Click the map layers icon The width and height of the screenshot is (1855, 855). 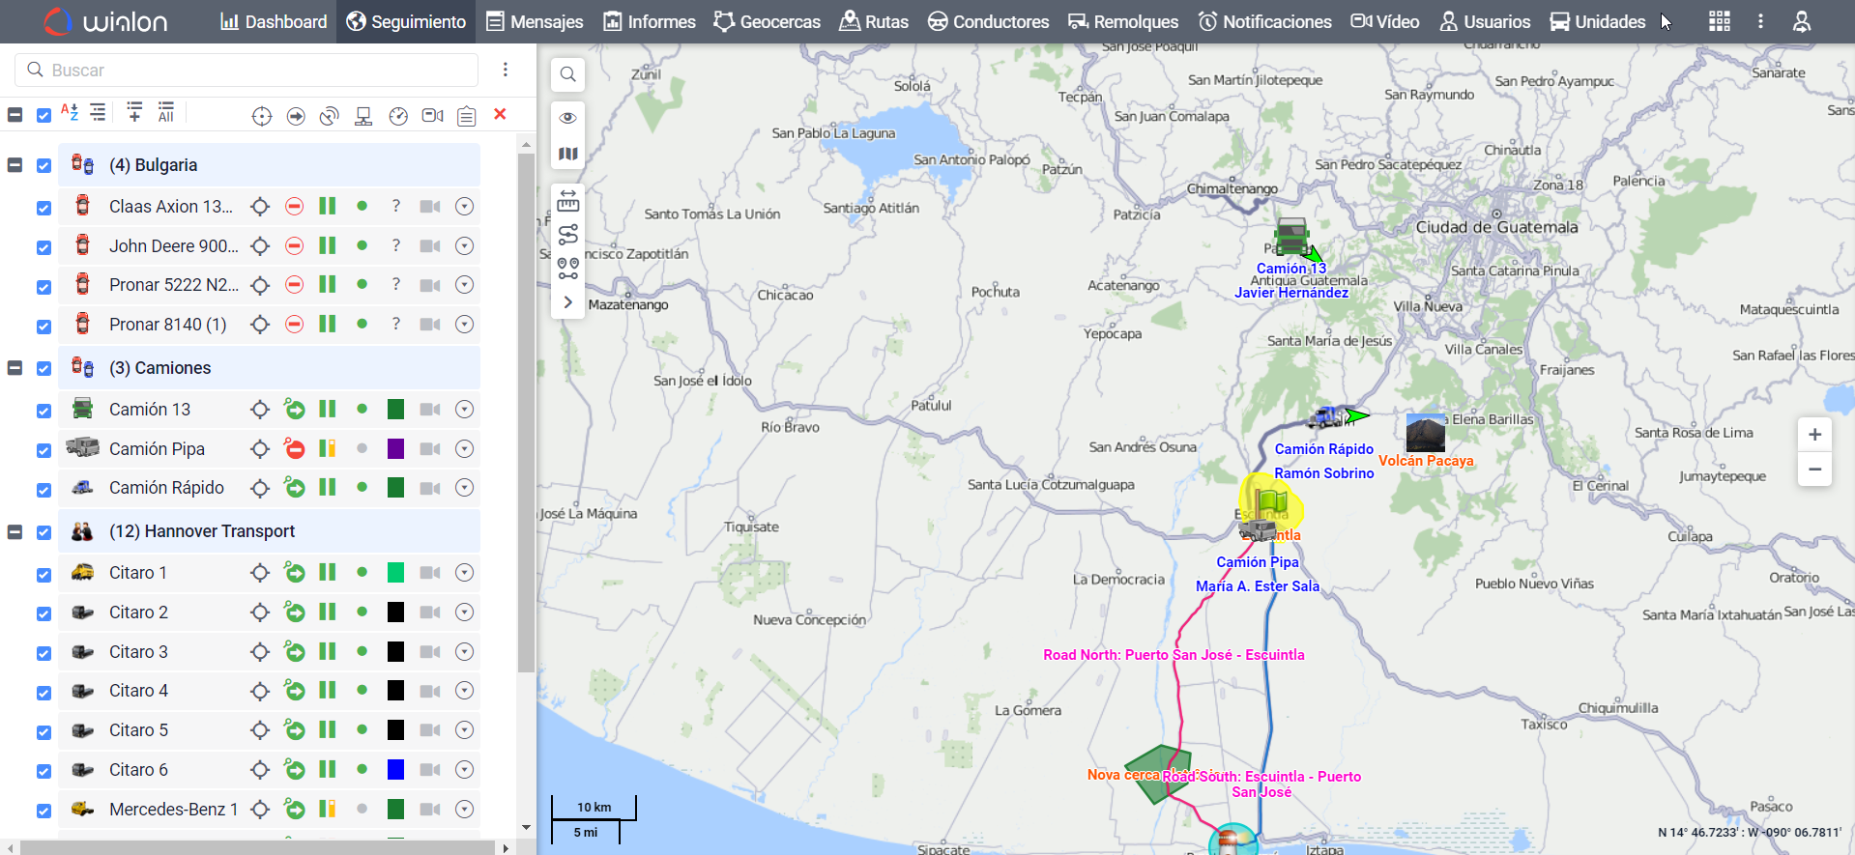(568, 154)
